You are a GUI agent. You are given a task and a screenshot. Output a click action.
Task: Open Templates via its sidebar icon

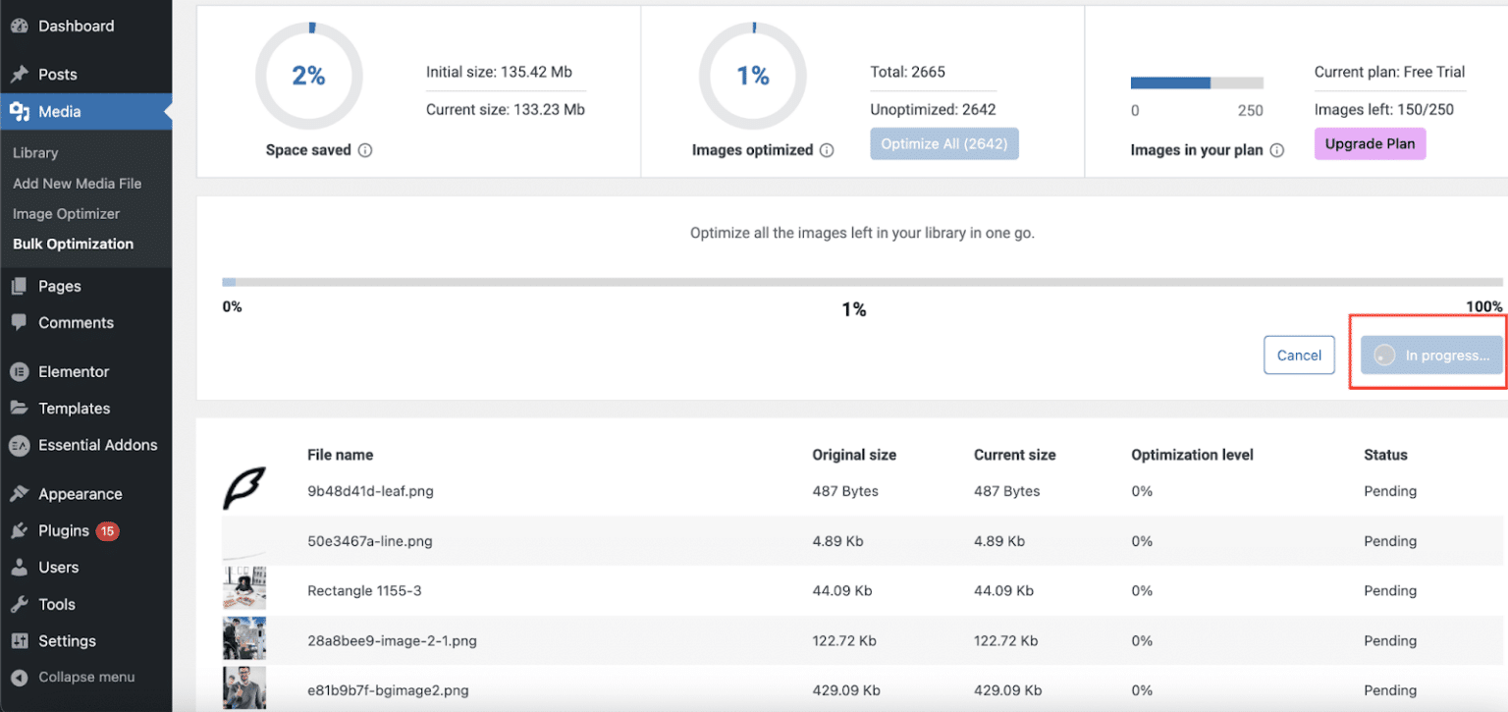22,408
